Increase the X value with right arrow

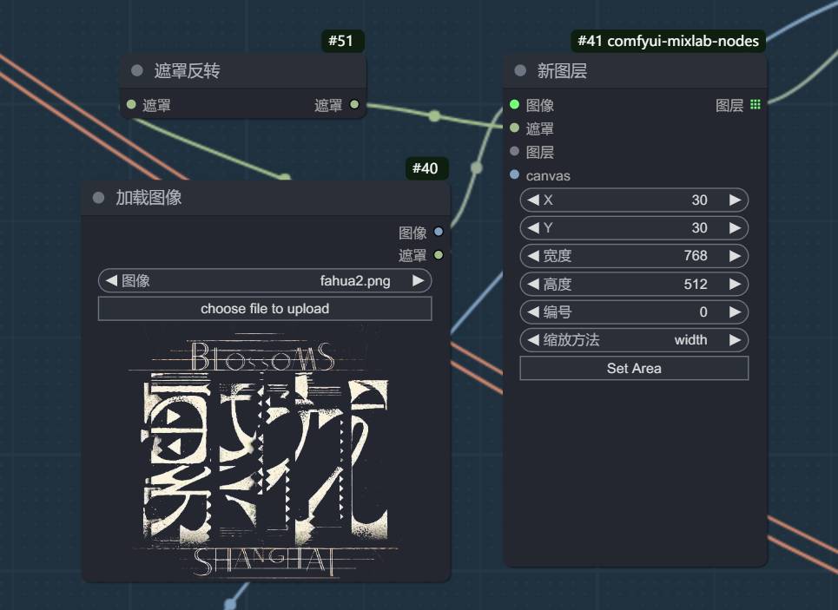pos(735,200)
